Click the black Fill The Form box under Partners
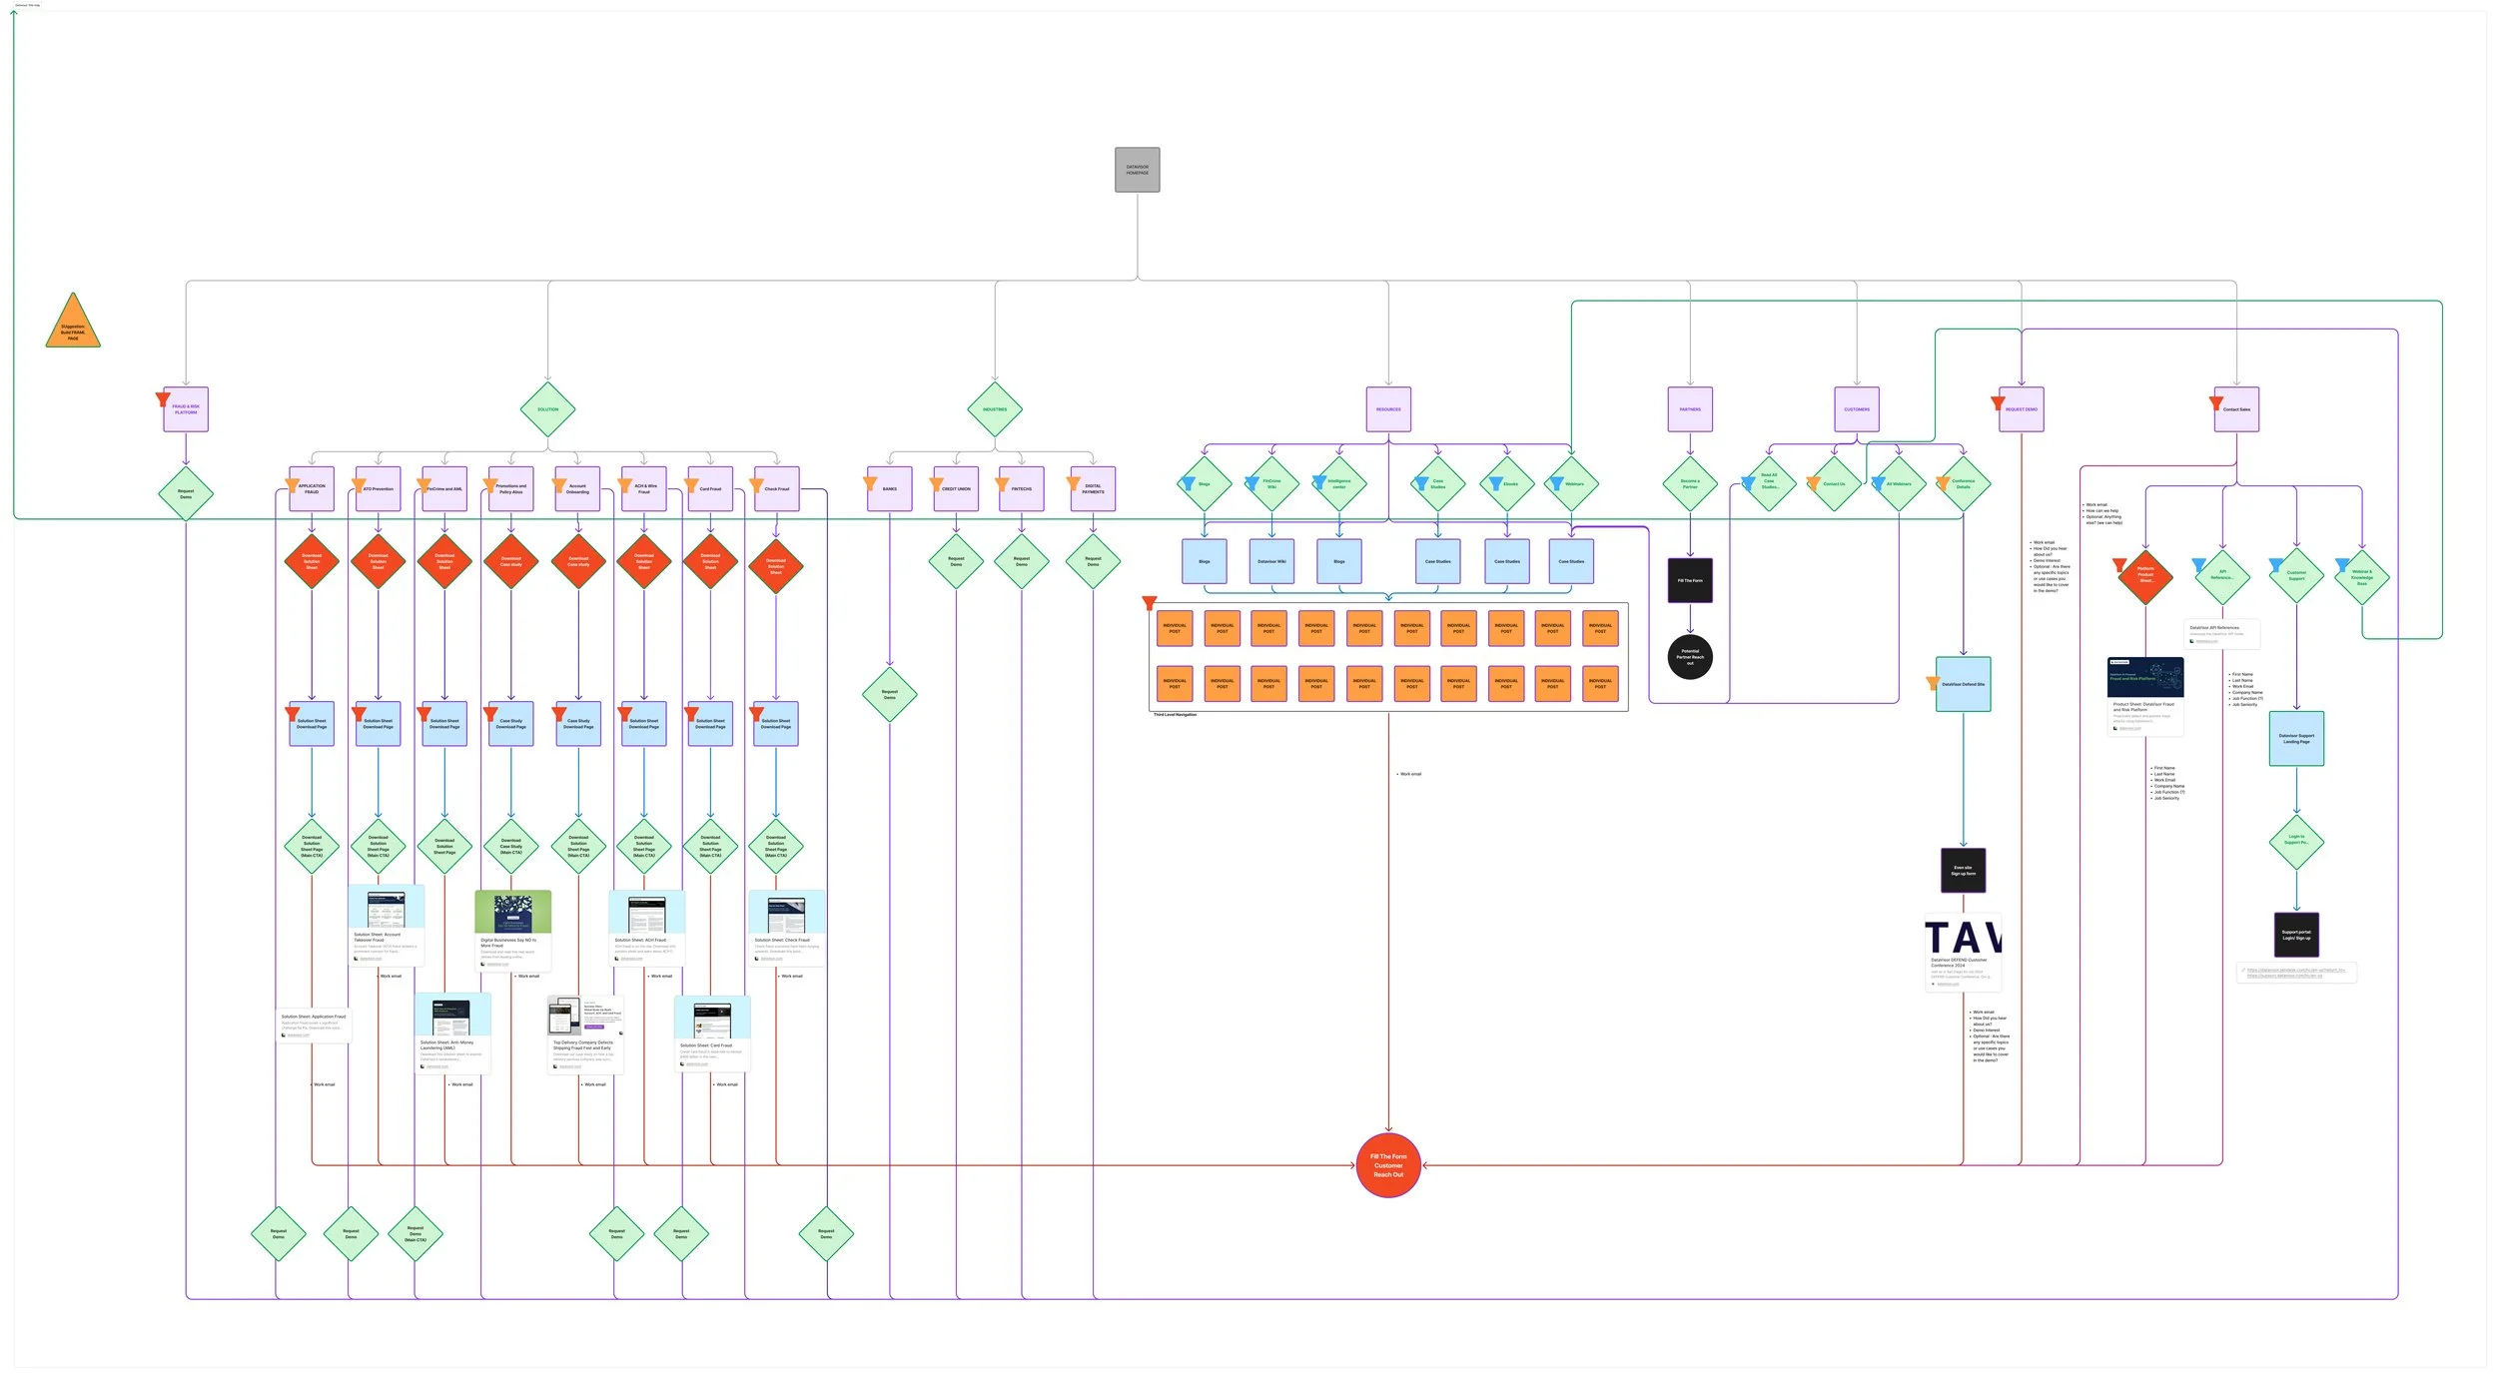Screen dimensions: 2497x1378 point(1690,580)
